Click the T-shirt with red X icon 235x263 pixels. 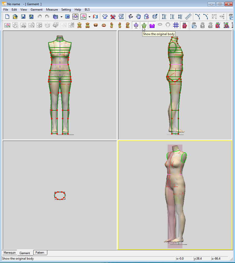tap(113, 16)
